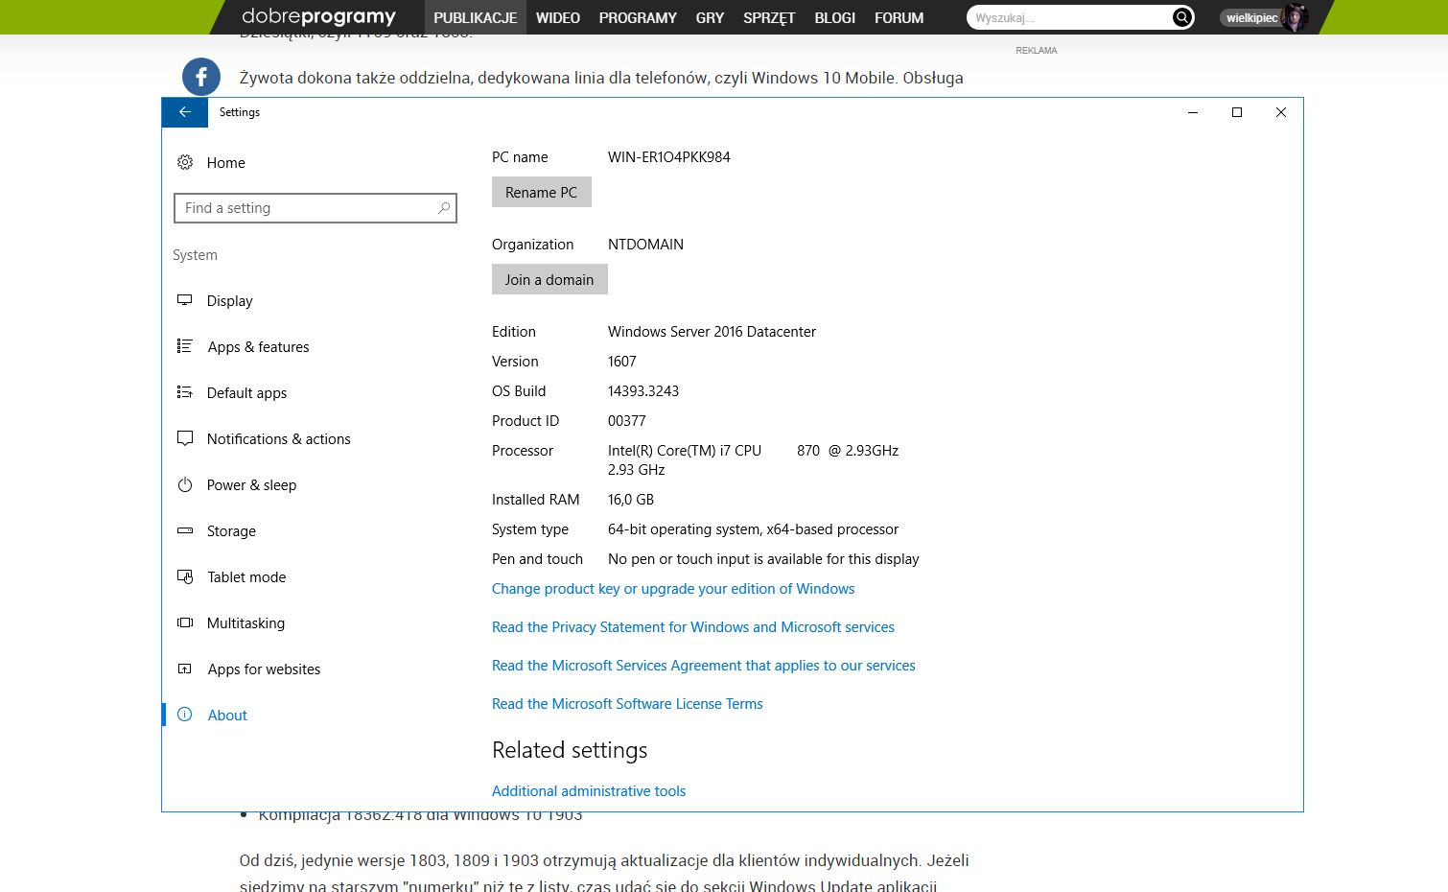Click the Version value 1607
The width and height of the screenshot is (1448, 892).
click(622, 362)
